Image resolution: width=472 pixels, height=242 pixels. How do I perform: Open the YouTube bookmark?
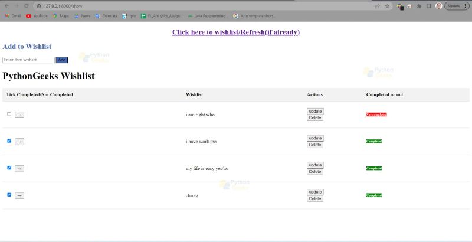point(37,16)
